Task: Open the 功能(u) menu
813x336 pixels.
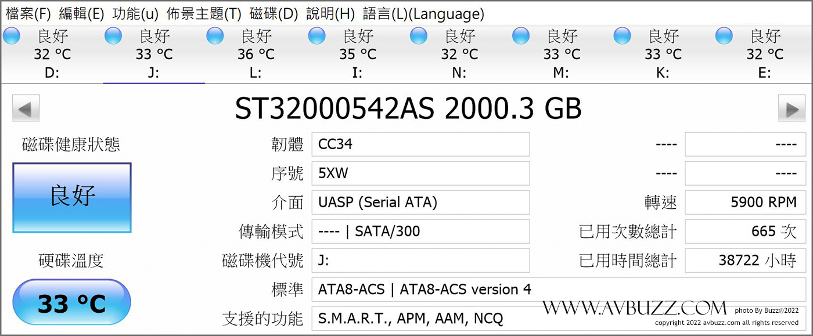Action: click(x=135, y=13)
